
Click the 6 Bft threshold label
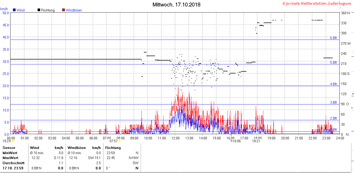pos(333,38)
